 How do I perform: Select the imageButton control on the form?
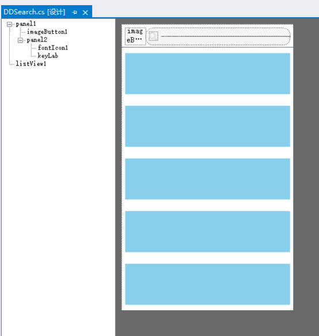tap(135, 36)
